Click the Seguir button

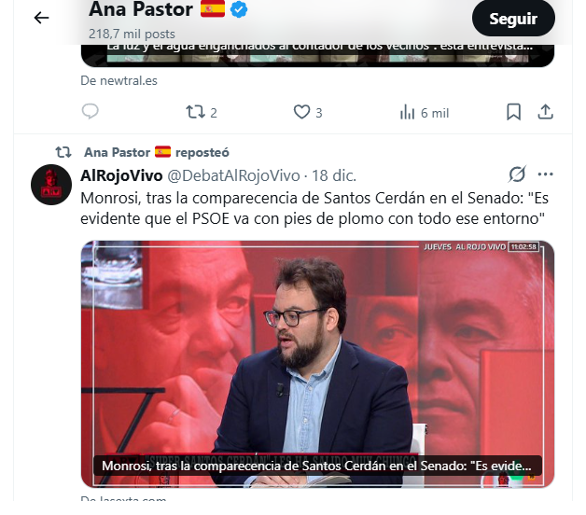513,19
